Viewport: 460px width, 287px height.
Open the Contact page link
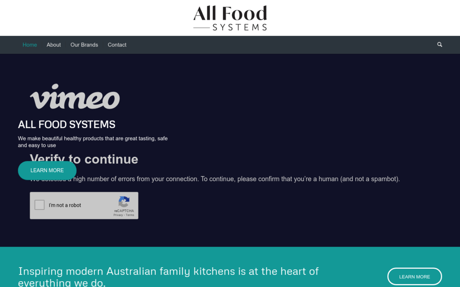[117, 45]
